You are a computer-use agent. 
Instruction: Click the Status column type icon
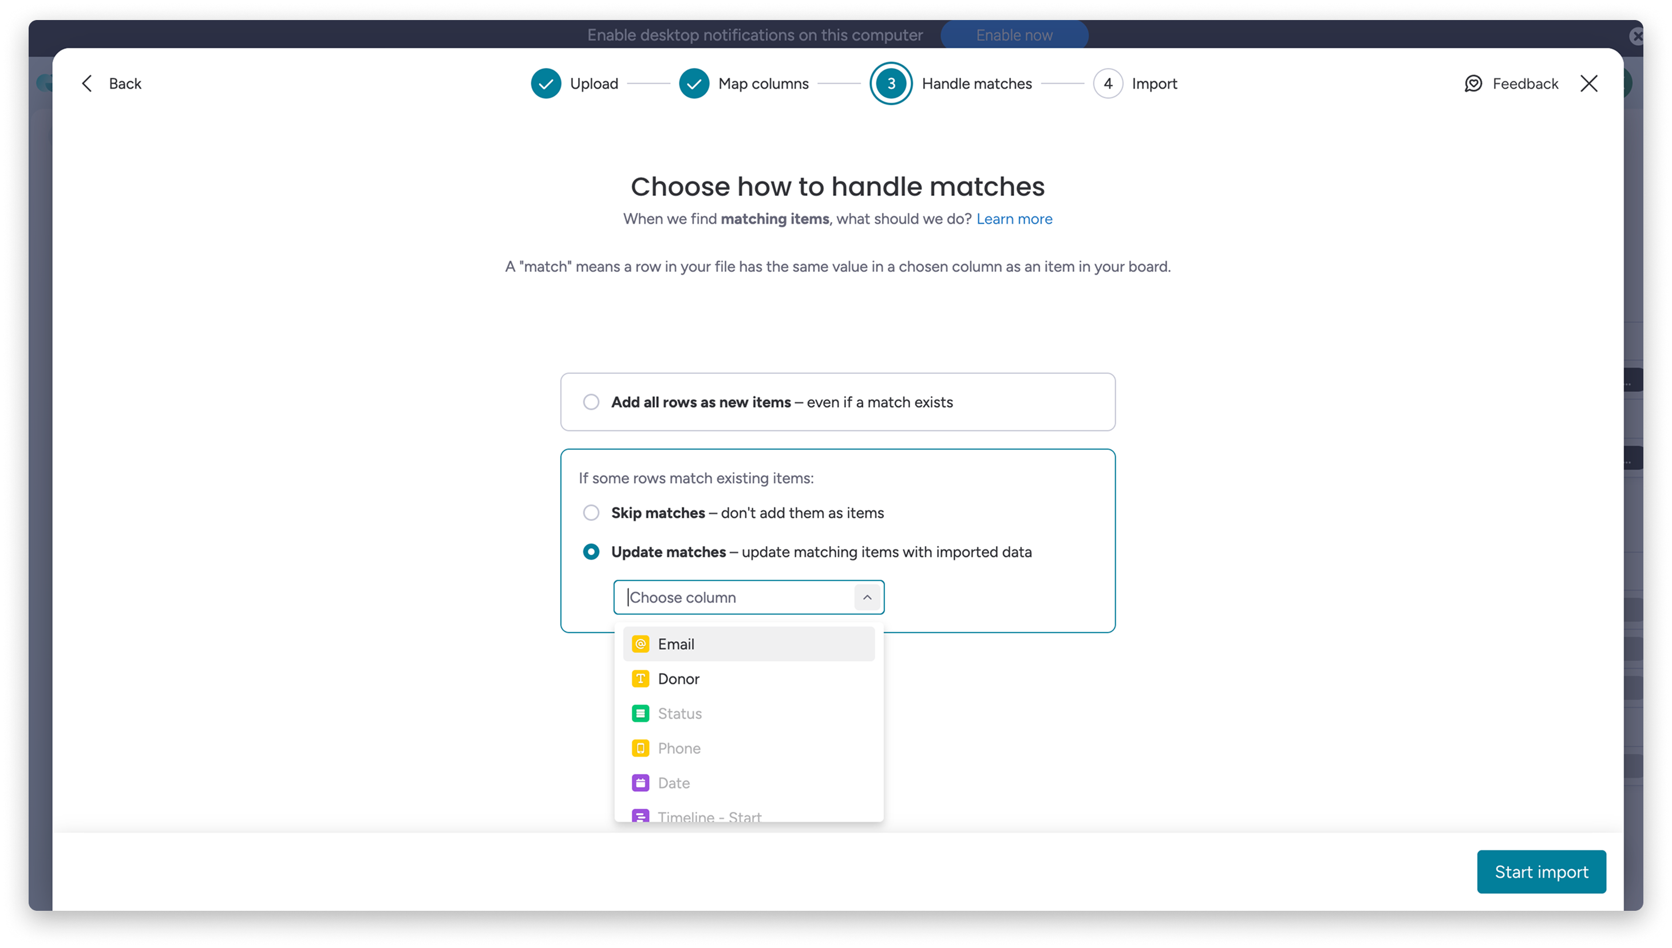[641, 714]
